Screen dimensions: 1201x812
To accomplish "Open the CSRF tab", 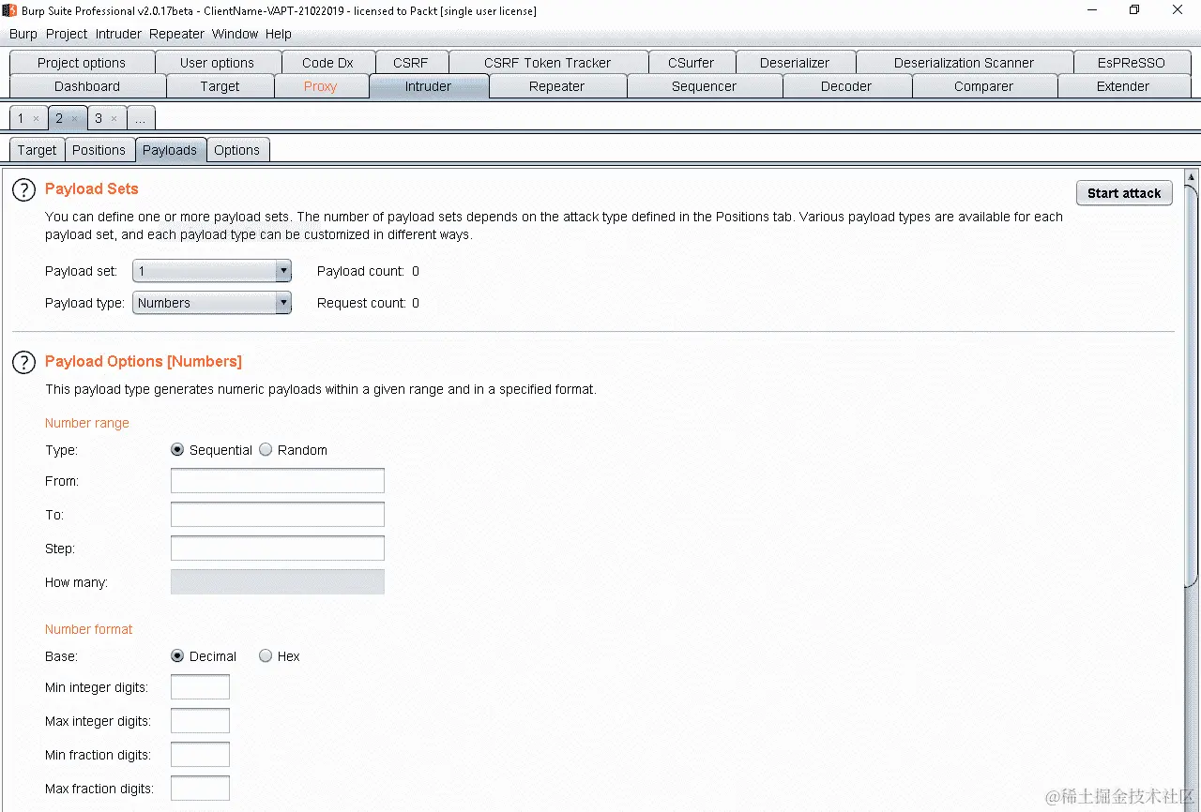I will pos(411,63).
